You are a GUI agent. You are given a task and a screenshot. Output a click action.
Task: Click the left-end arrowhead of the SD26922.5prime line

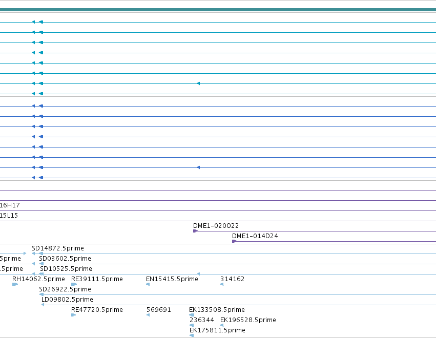(41, 294)
